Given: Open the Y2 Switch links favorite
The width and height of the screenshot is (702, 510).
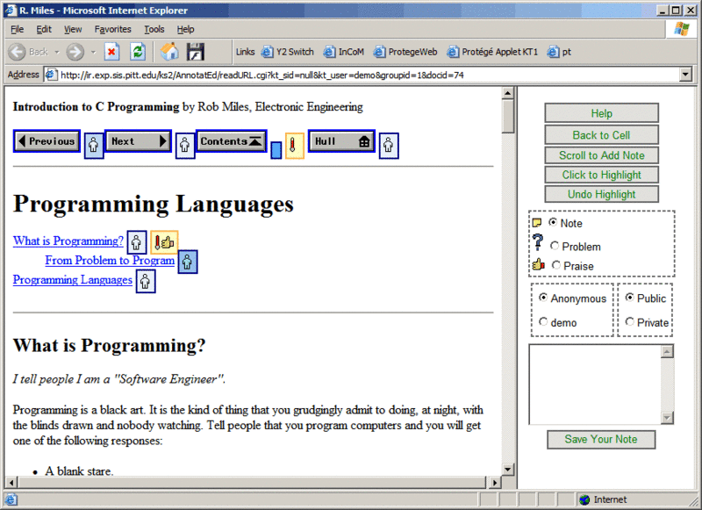Looking at the screenshot, I should click(x=288, y=52).
